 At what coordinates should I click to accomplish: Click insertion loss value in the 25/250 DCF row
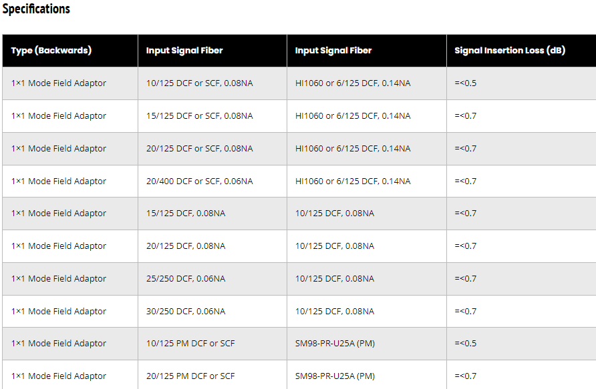[466, 279]
